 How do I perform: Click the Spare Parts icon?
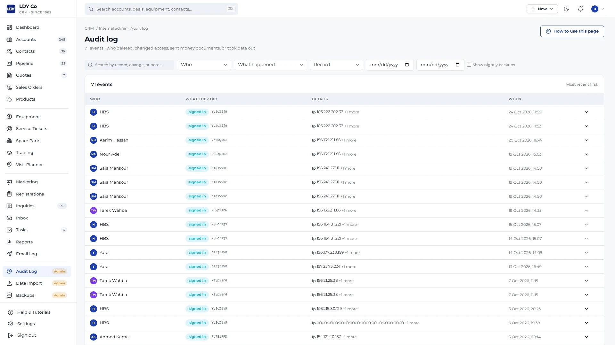9,141
